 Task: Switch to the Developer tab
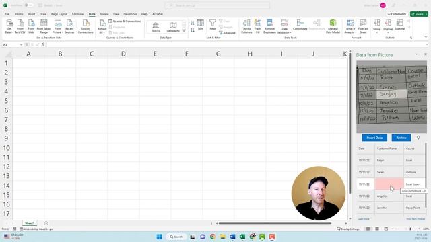130,14
